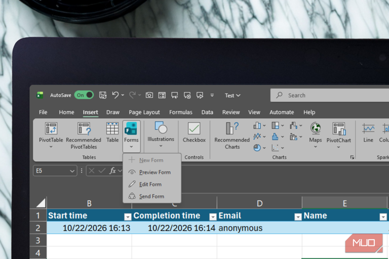The width and height of the screenshot is (389, 259).
Task: Undo the last action
Action: [115, 95]
